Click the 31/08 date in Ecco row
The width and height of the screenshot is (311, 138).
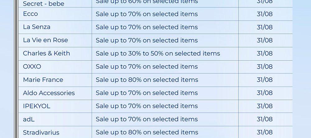[x=265, y=14]
